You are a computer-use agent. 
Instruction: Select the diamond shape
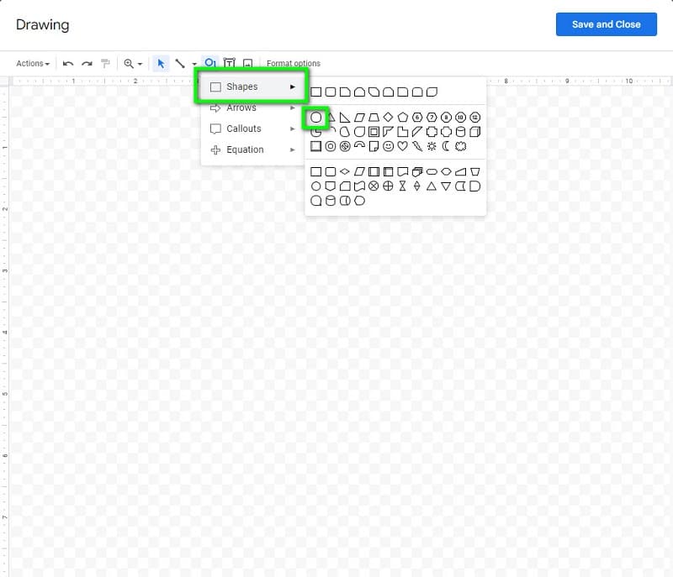(x=389, y=116)
